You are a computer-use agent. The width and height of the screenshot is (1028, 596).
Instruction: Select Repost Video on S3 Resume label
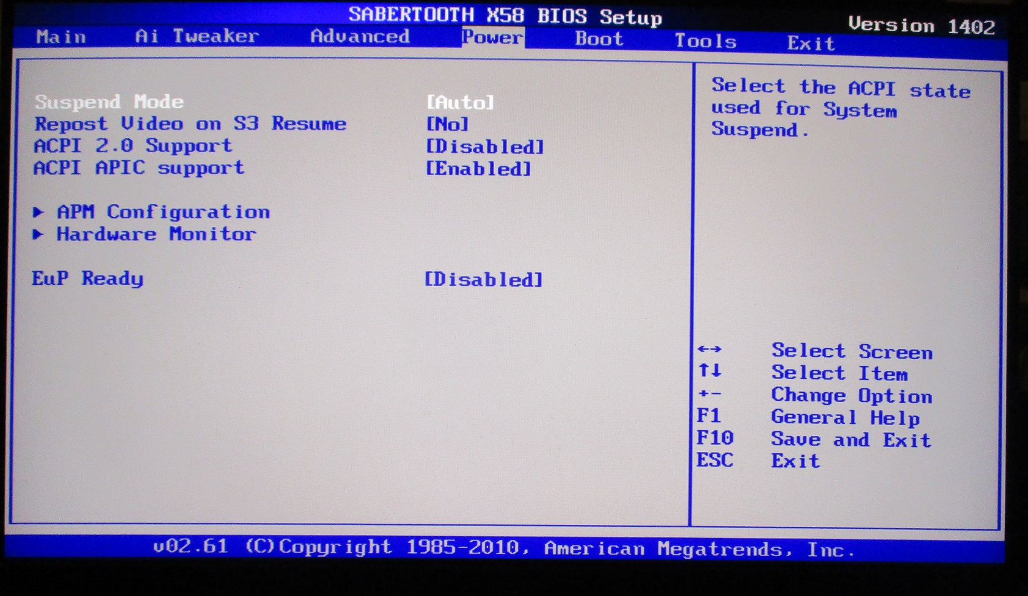click(190, 123)
